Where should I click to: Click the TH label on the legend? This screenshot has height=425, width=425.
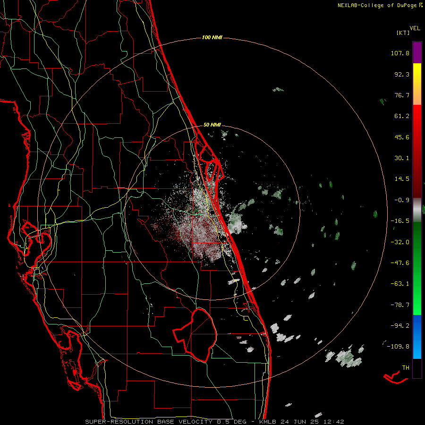coord(406,368)
